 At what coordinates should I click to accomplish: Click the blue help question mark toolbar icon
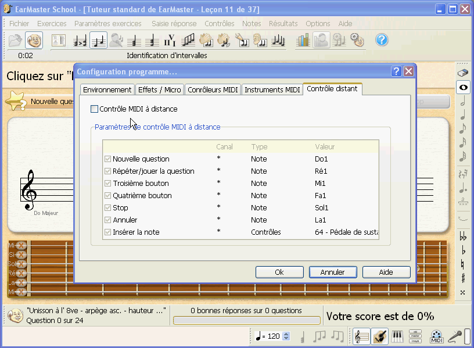coord(382,40)
